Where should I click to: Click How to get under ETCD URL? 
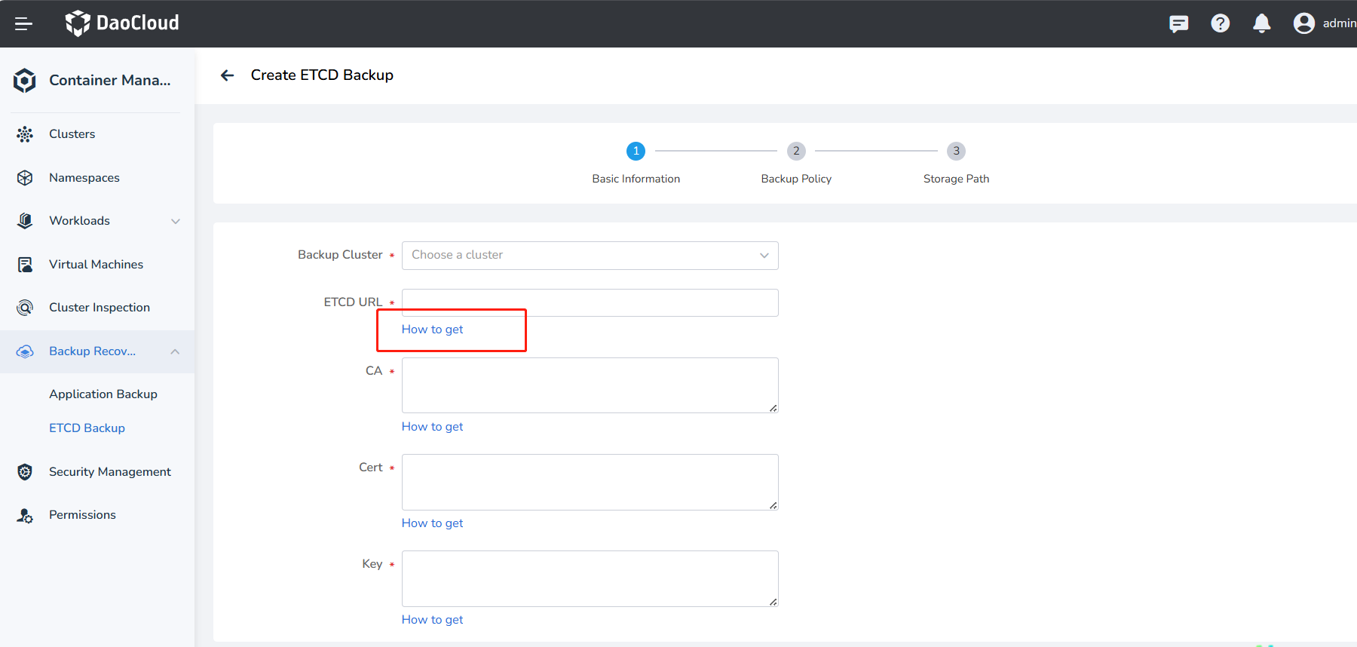tap(432, 330)
